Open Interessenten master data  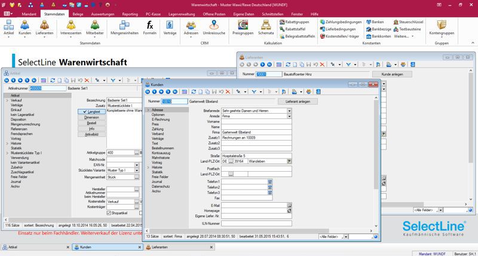pos(71,28)
